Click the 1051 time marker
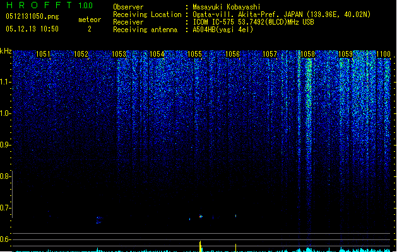Screen dimensions: 397x252 (x=43, y=54)
